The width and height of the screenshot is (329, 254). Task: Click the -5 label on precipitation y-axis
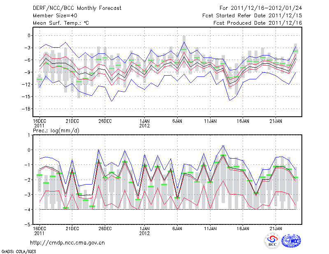27,225
